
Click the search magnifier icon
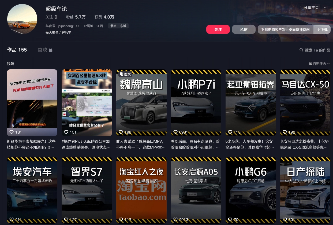coord(301,50)
